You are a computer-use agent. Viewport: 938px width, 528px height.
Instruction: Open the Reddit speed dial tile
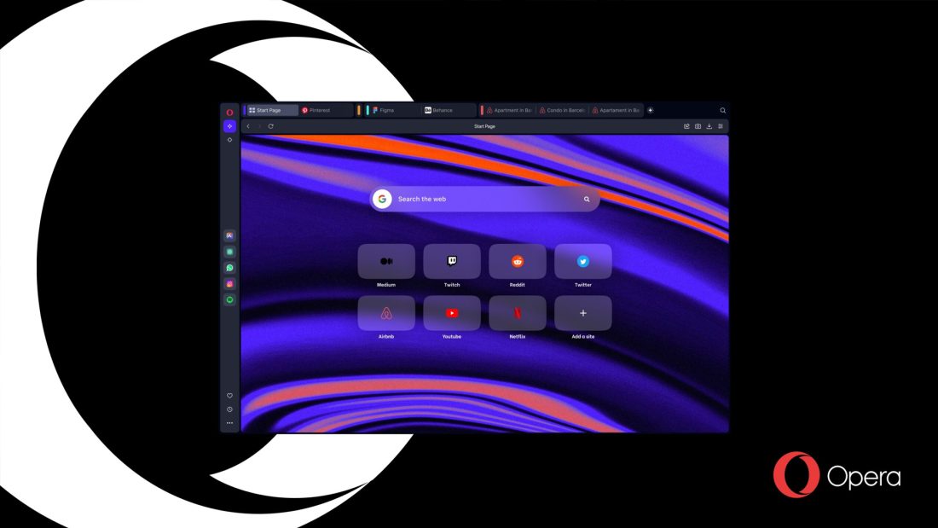(518, 261)
